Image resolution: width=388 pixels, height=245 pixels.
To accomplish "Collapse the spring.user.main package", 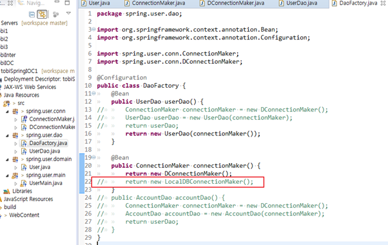I will coord(7,176).
